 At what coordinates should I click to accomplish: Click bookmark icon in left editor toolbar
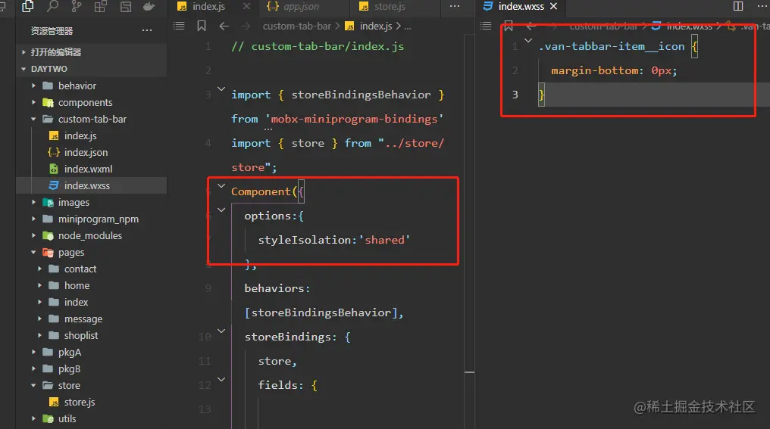(x=202, y=26)
